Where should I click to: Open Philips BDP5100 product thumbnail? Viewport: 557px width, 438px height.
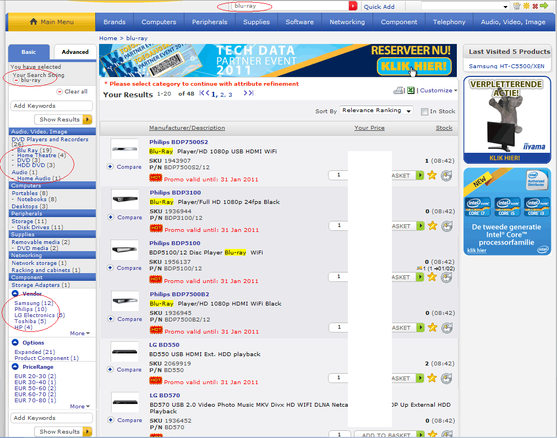pyautogui.click(x=124, y=250)
